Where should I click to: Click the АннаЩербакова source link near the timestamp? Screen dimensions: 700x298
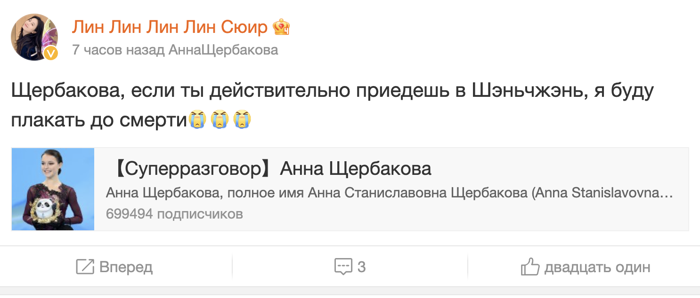(x=223, y=50)
